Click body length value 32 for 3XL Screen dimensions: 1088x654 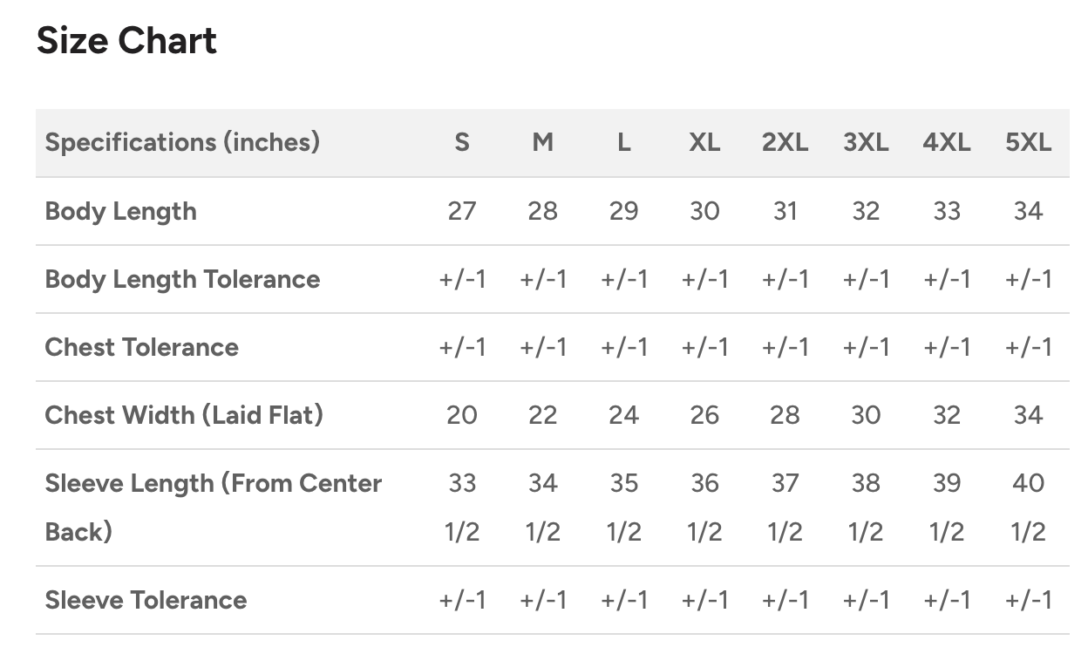click(x=866, y=211)
